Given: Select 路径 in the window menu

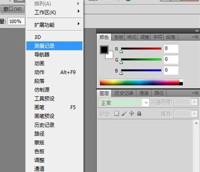Looking at the screenshot, I should pyautogui.click(x=54, y=133).
